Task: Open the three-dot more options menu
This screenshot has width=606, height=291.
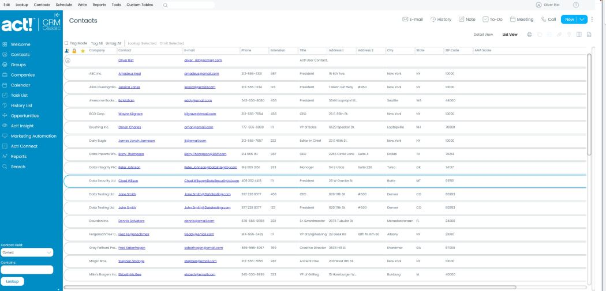Action: coord(592,19)
